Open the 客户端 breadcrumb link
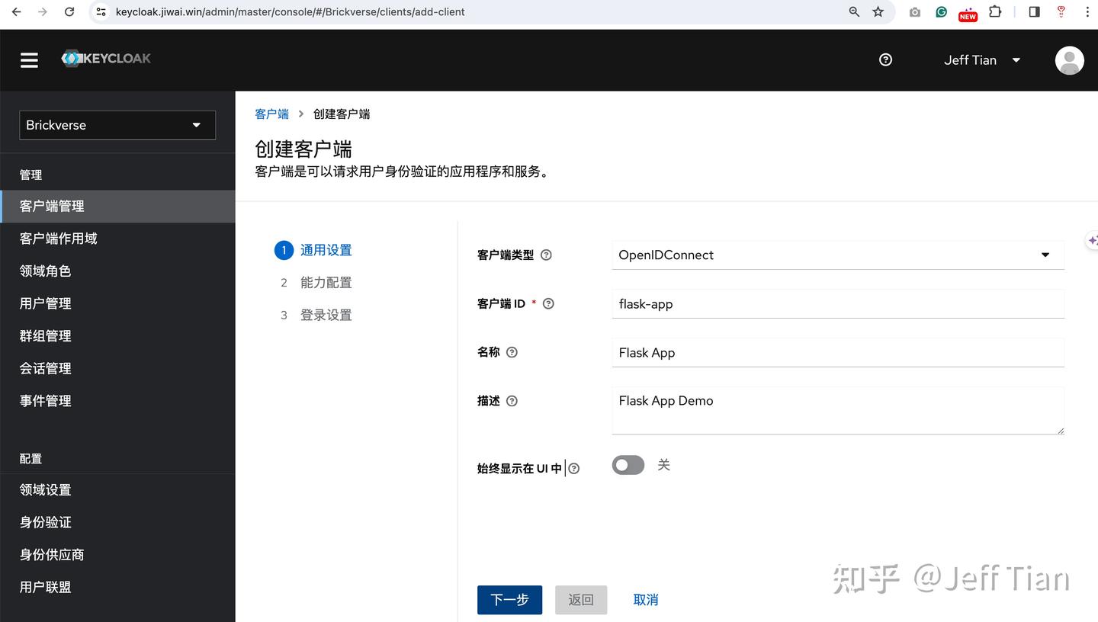 coord(271,114)
